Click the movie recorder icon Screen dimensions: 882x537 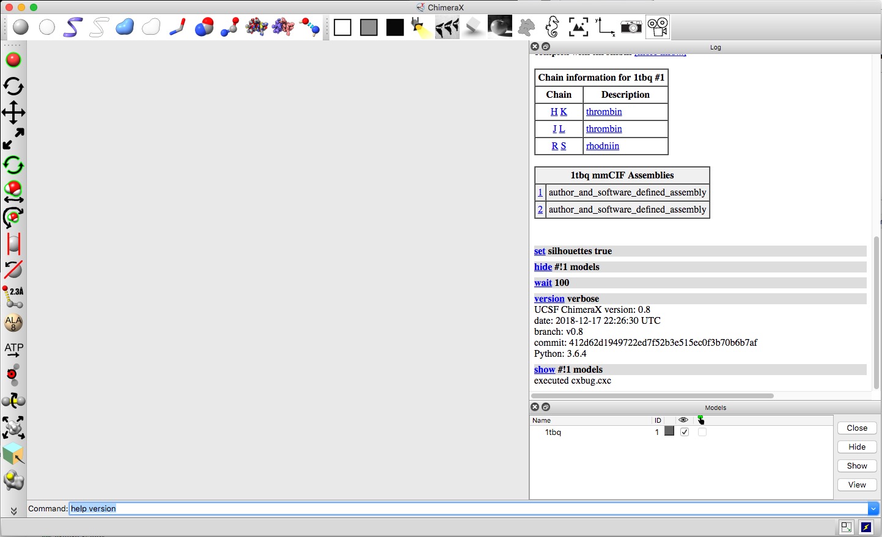pyautogui.click(x=658, y=27)
